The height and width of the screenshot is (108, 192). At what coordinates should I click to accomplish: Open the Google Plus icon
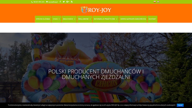67,2
